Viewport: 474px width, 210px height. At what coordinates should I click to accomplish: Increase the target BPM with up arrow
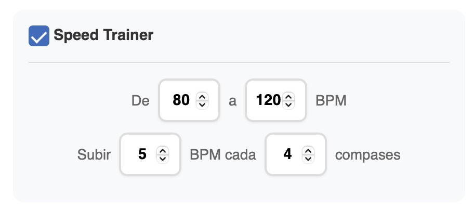[289, 96]
